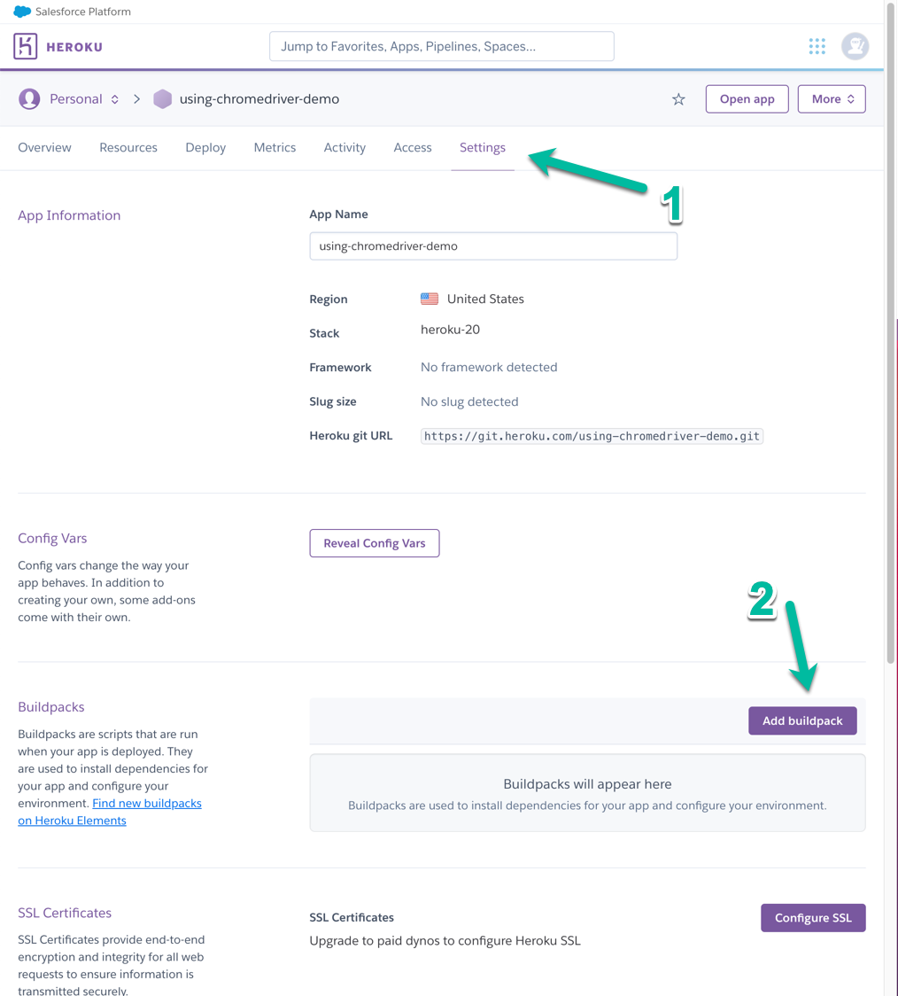The image size is (898, 996).
Task: Click the hexagon app icon beside the app name
Action: click(162, 98)
